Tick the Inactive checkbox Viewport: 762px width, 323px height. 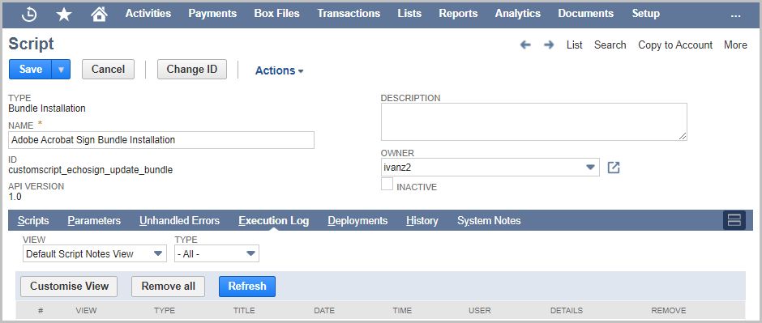tap(387, 184)
